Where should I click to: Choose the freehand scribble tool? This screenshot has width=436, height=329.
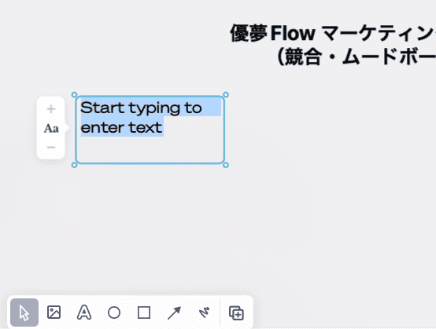coord(205,313)
